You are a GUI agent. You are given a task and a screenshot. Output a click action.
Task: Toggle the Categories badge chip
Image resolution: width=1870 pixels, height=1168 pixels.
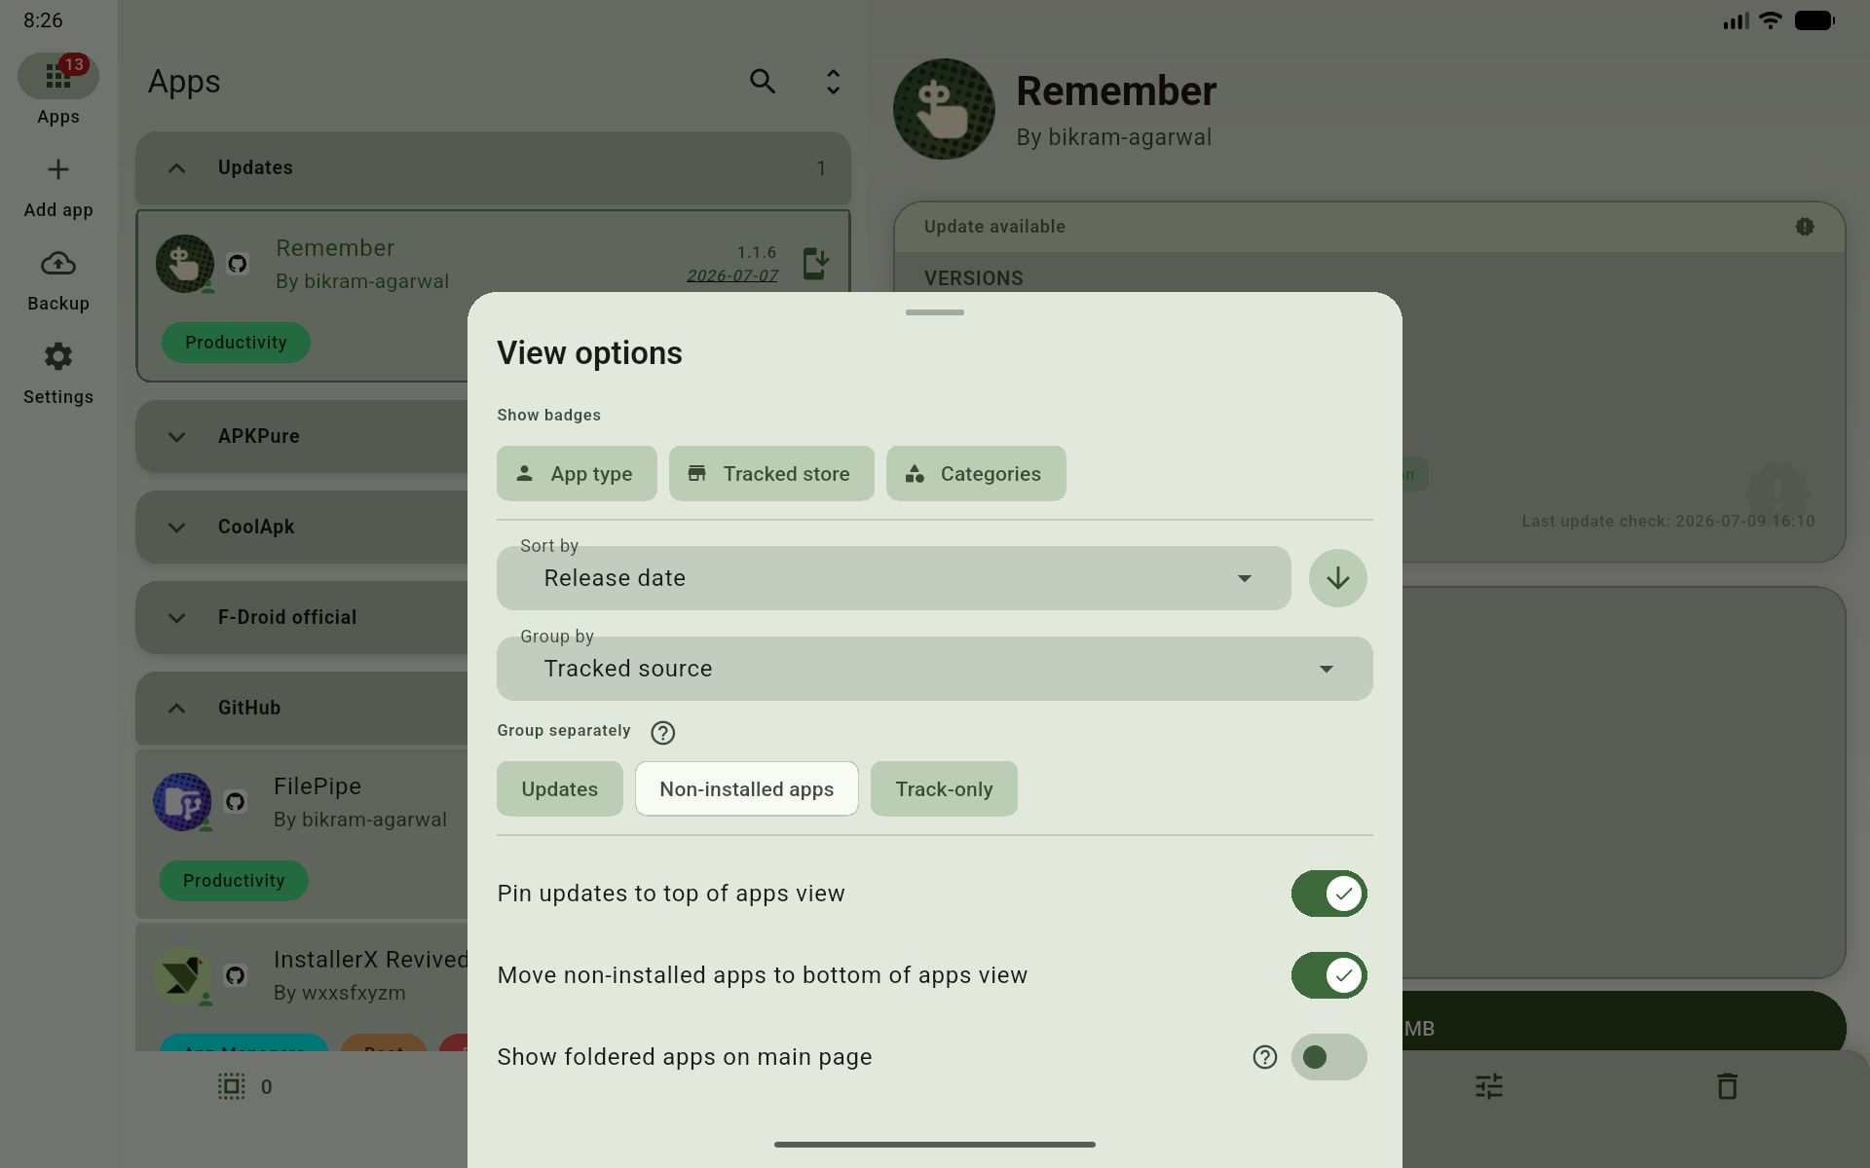tap(976, 474)
